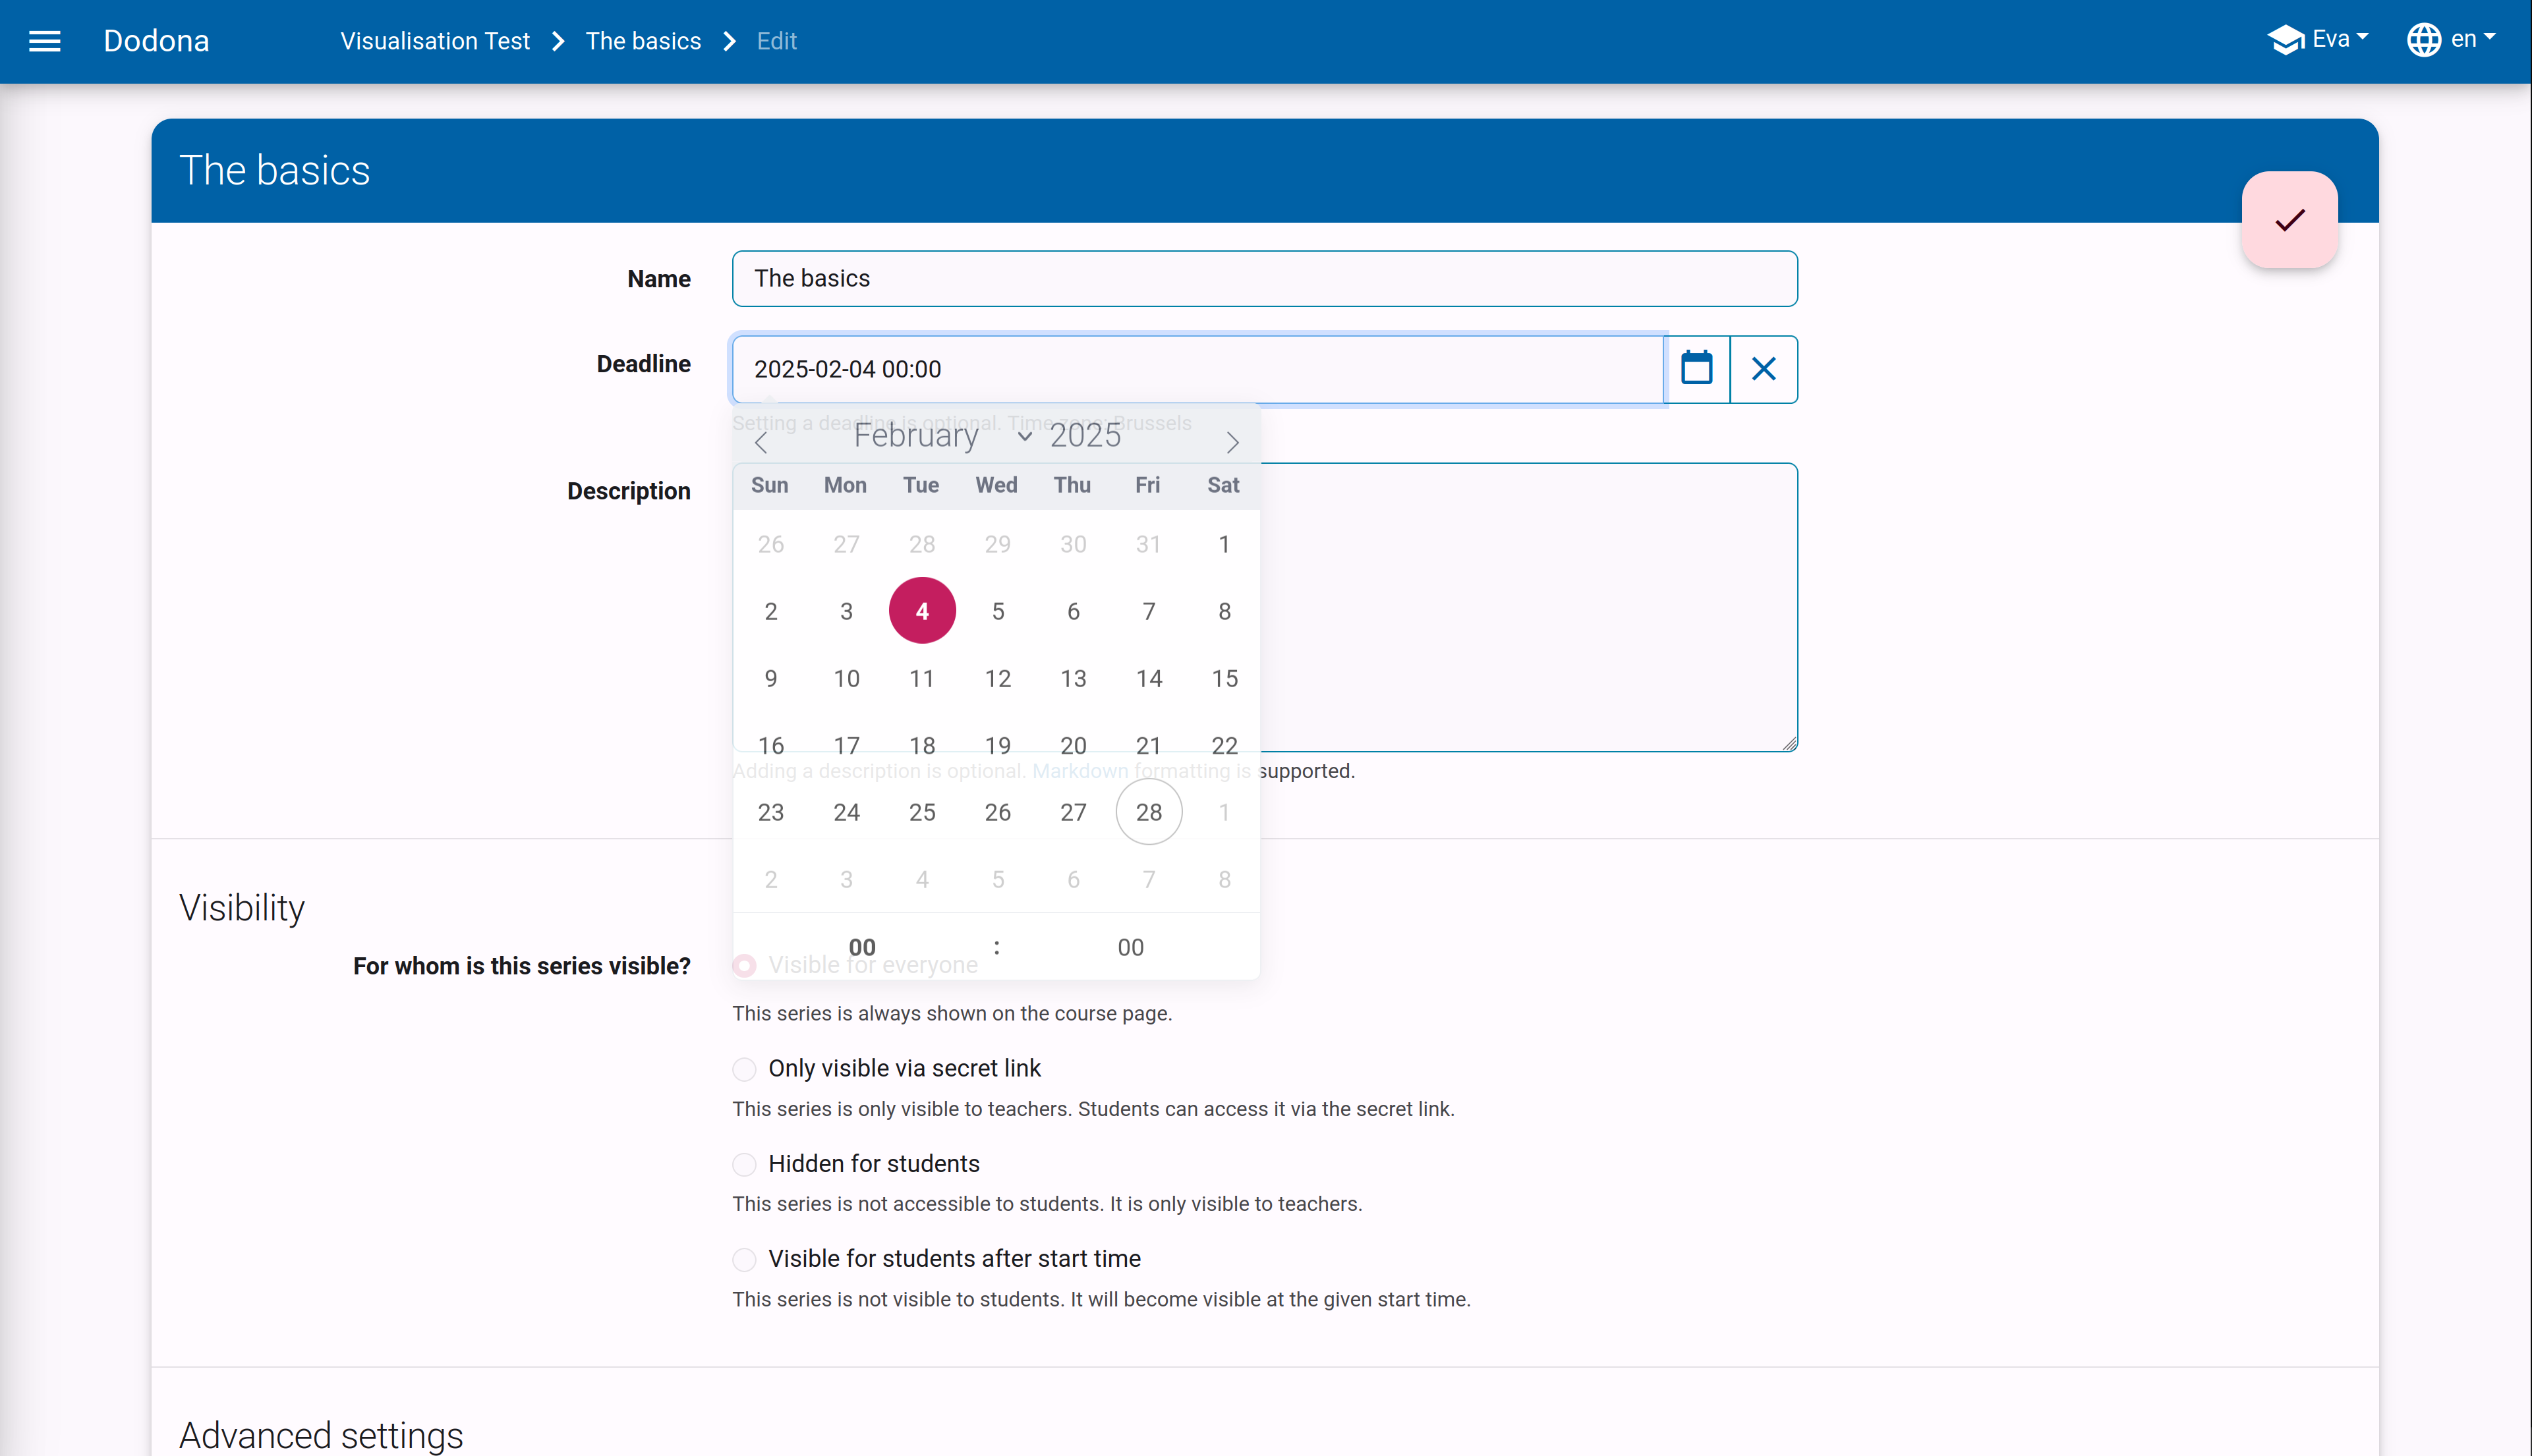This screenshot has height=1456, width=2532.
Task: Click the Name input field
Action: point(1264,278)
